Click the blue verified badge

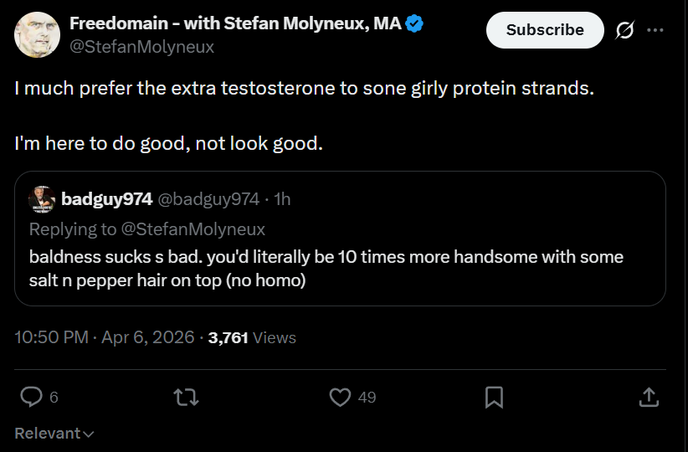414,23
